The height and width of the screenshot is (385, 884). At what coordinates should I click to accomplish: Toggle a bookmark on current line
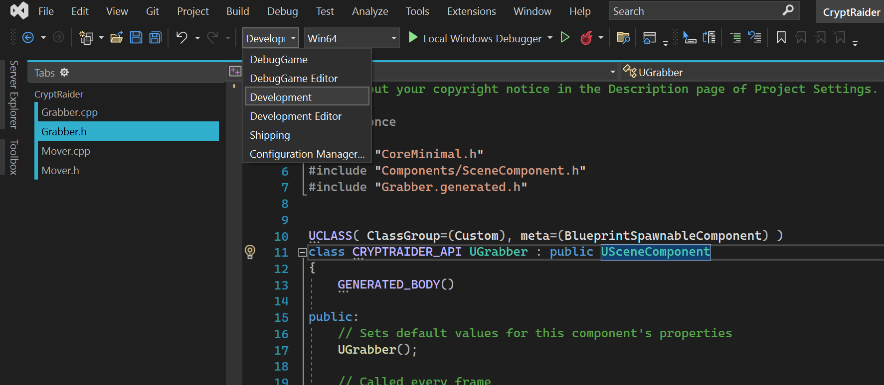tap(781, 38)
